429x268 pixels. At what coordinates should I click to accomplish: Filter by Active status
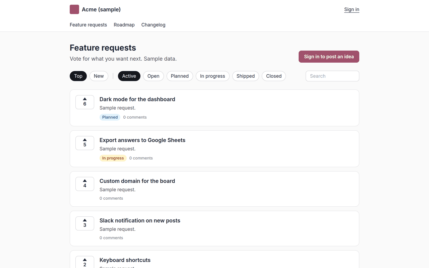(129, 76)
